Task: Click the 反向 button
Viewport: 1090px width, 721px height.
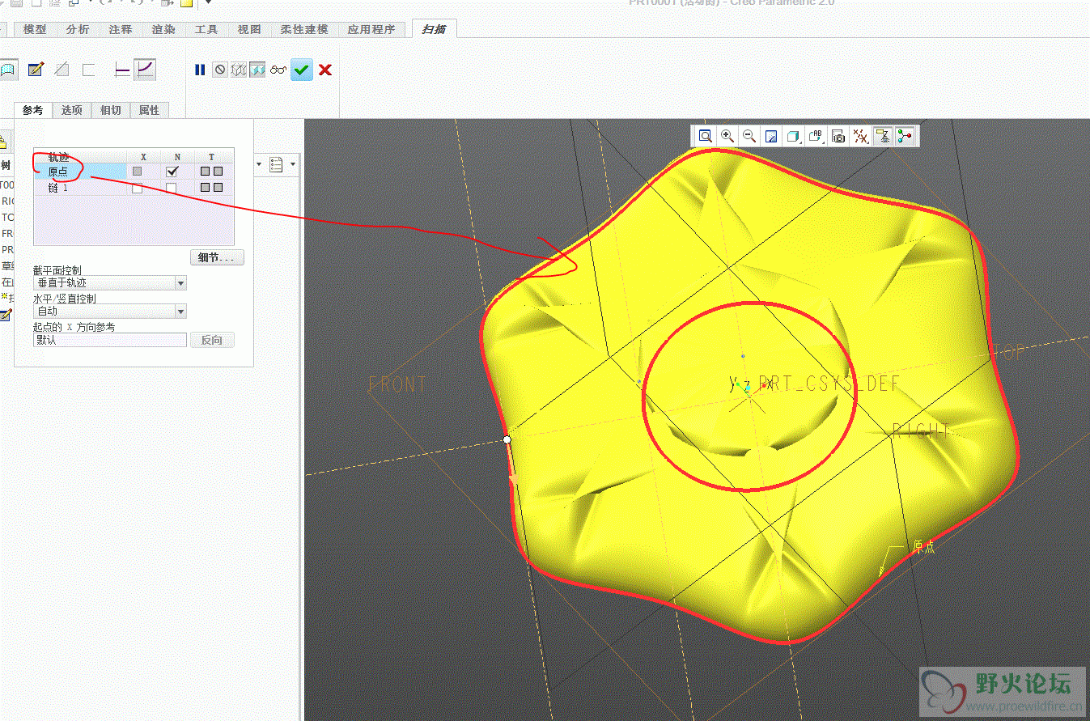Action: 212,340
